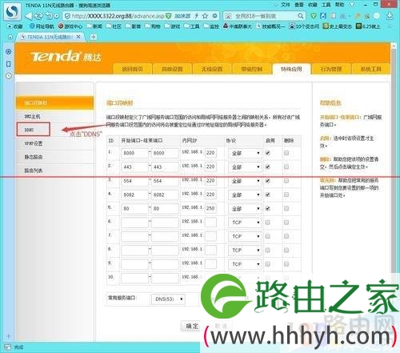
Task: Open protocol dropdown for row 2
Action: [x=245, y=167]
